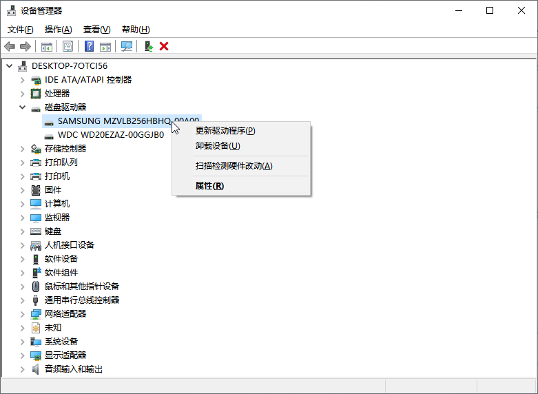Select the 系统设备 label

point(61,342)
